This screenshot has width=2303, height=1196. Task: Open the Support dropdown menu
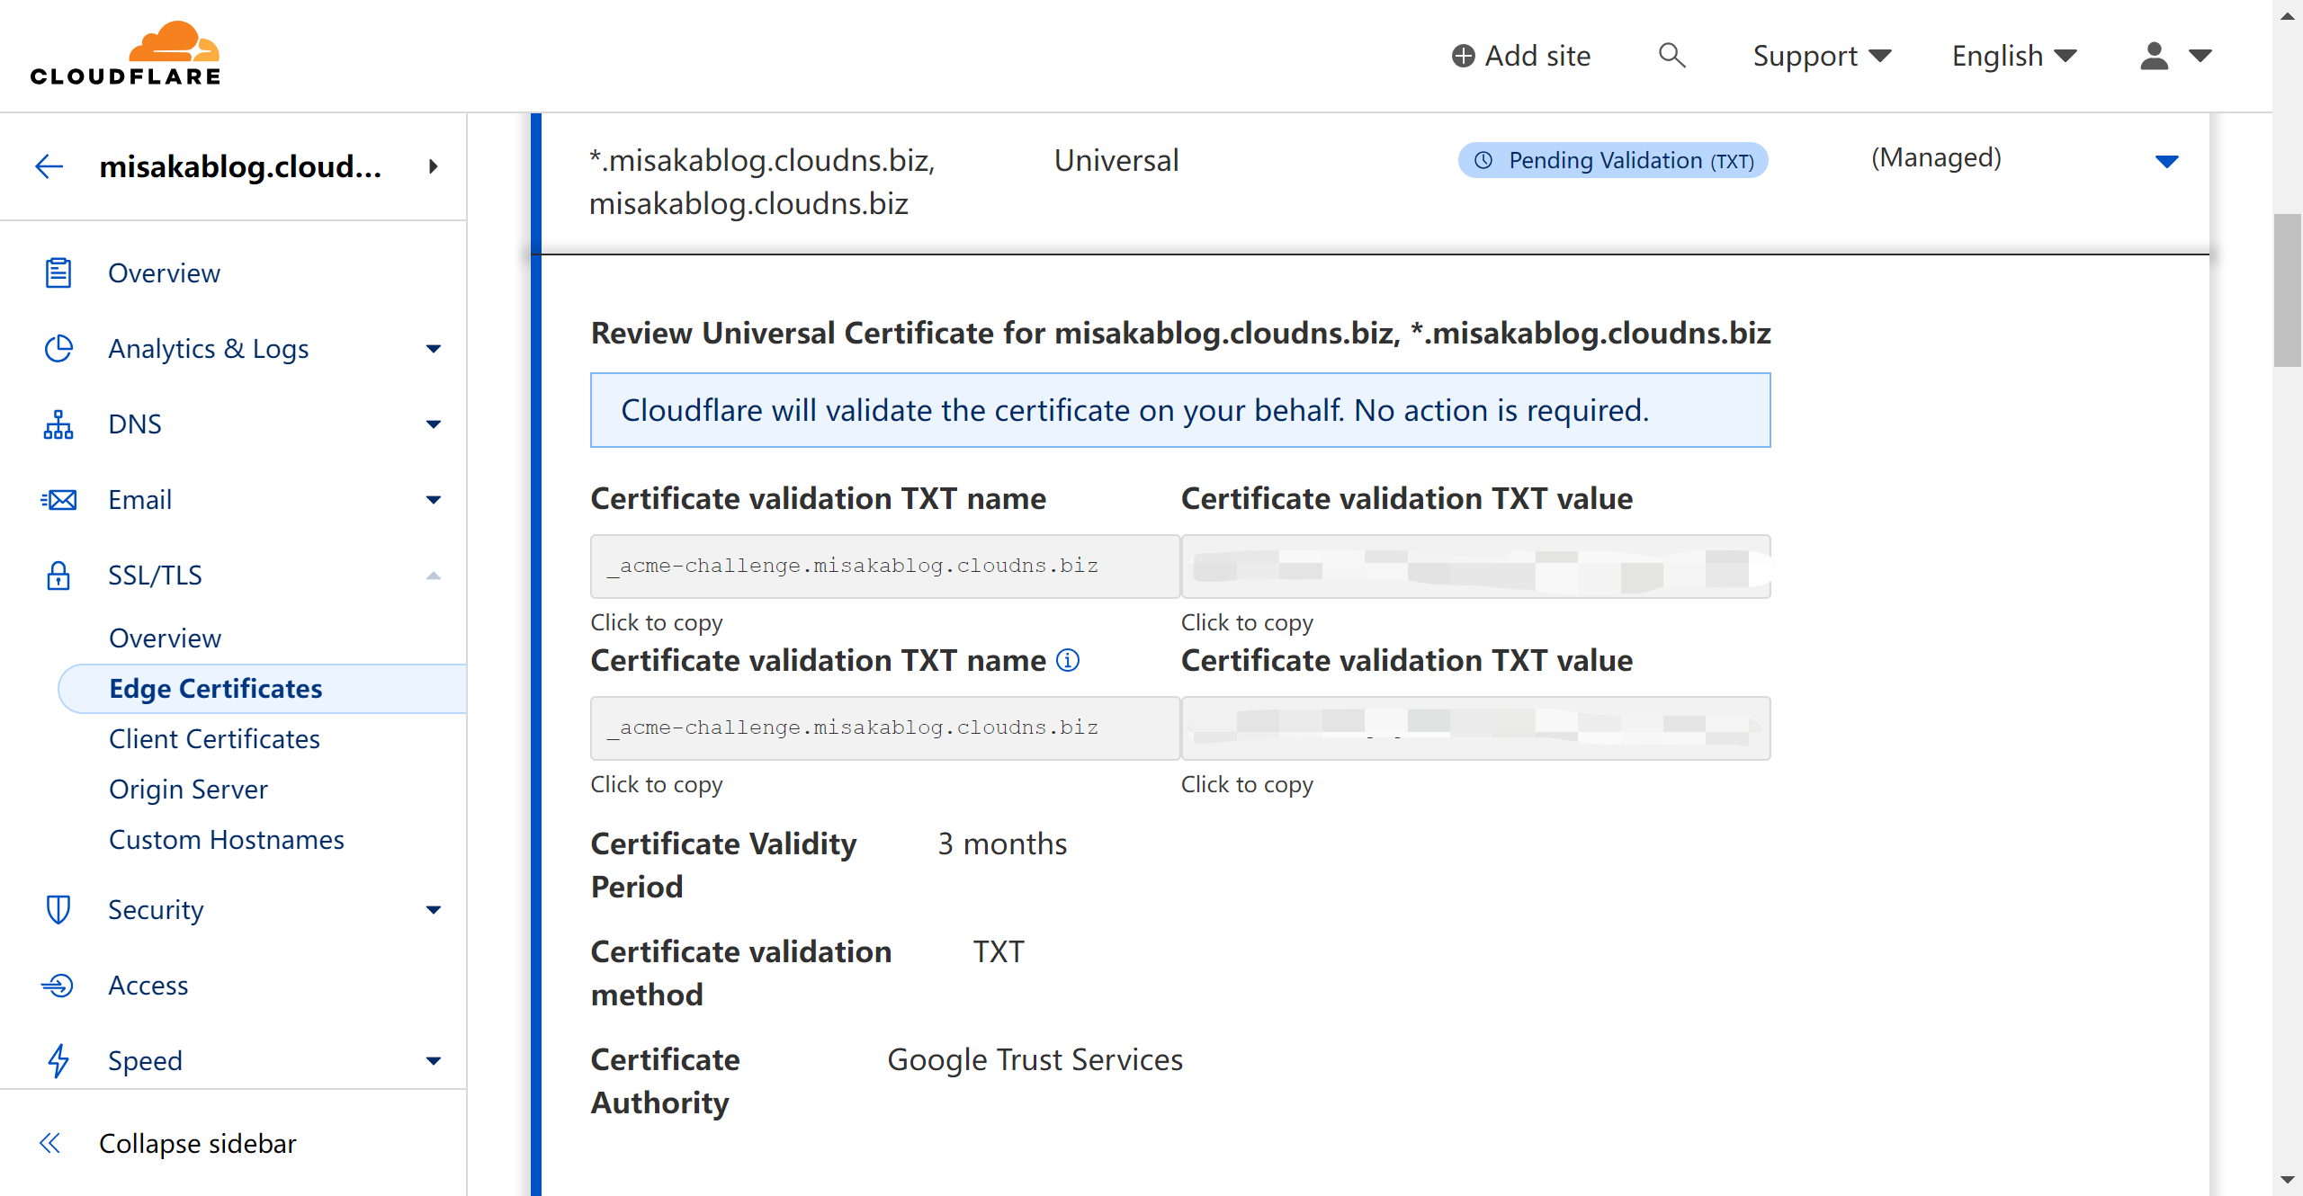pos(1822,56)
